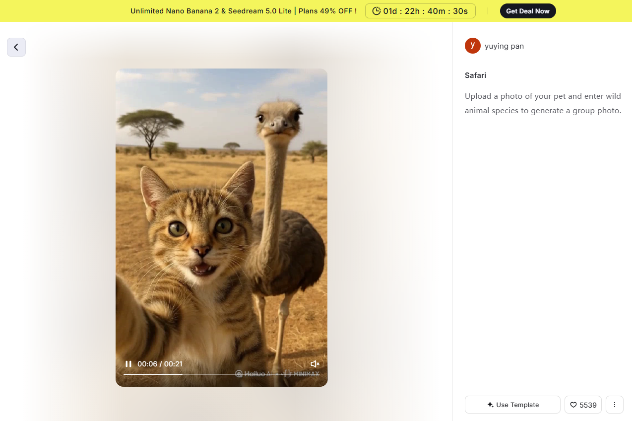Viewport: 632px width, 421px height.
Task: Open the kebab more-options menu
Action: (x=614, y=405)
